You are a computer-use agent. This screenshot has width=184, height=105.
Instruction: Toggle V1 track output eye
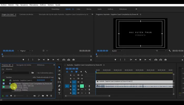pyautogui.click(x=82, y=82)
